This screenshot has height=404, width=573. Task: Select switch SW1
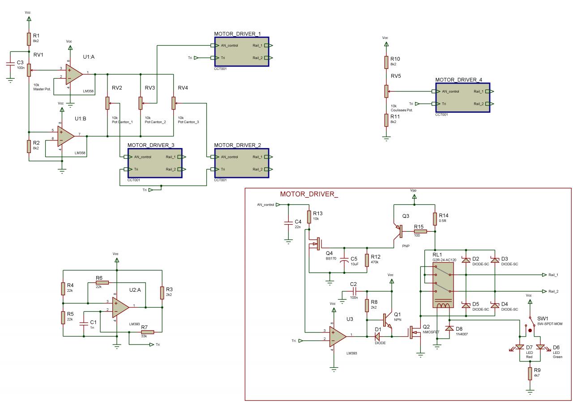529,324
